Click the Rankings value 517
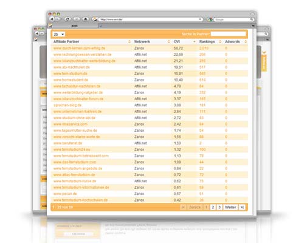 click(202, 67)
